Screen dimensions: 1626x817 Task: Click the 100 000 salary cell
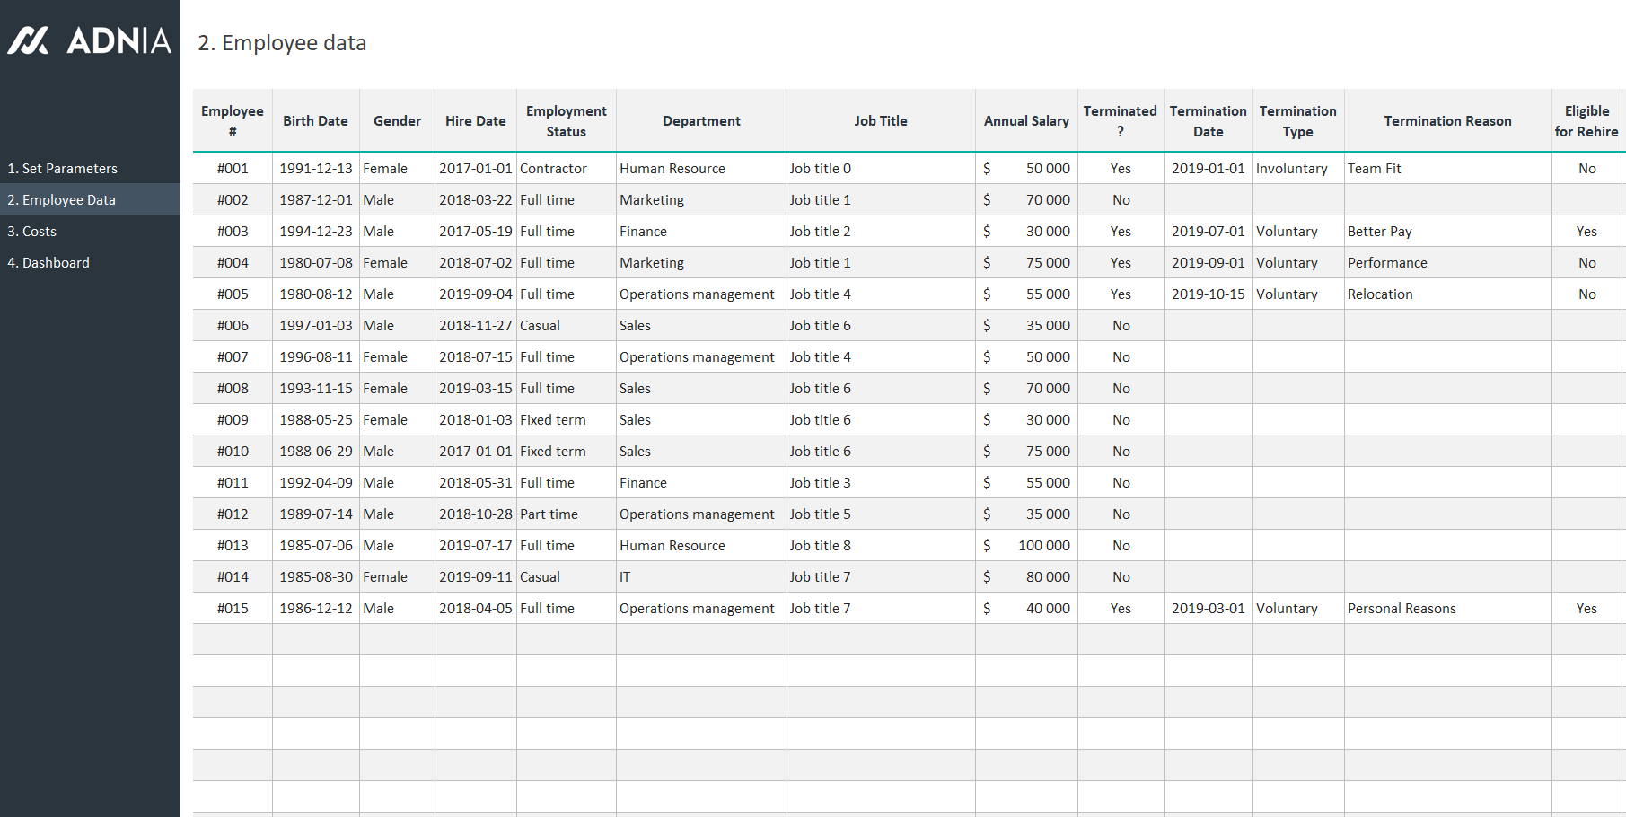[1043, 546]
